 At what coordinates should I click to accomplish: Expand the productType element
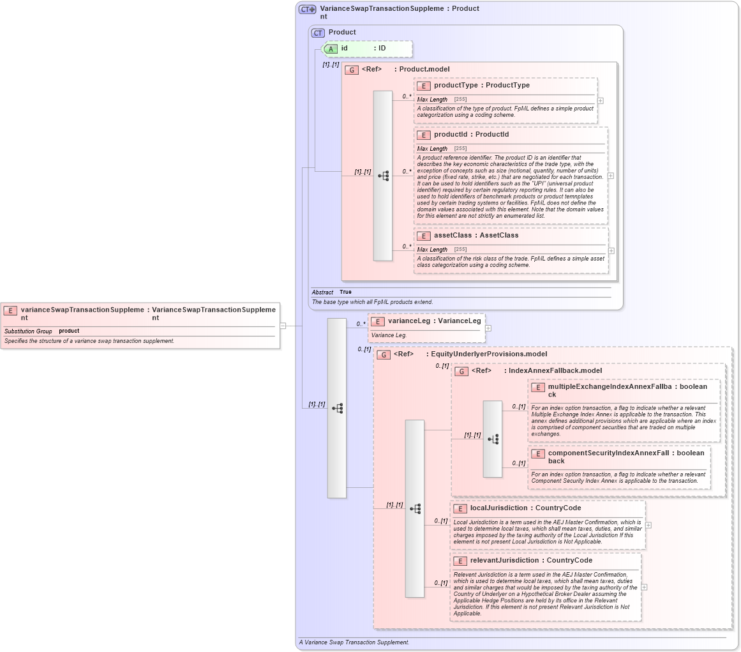point(601,101)
